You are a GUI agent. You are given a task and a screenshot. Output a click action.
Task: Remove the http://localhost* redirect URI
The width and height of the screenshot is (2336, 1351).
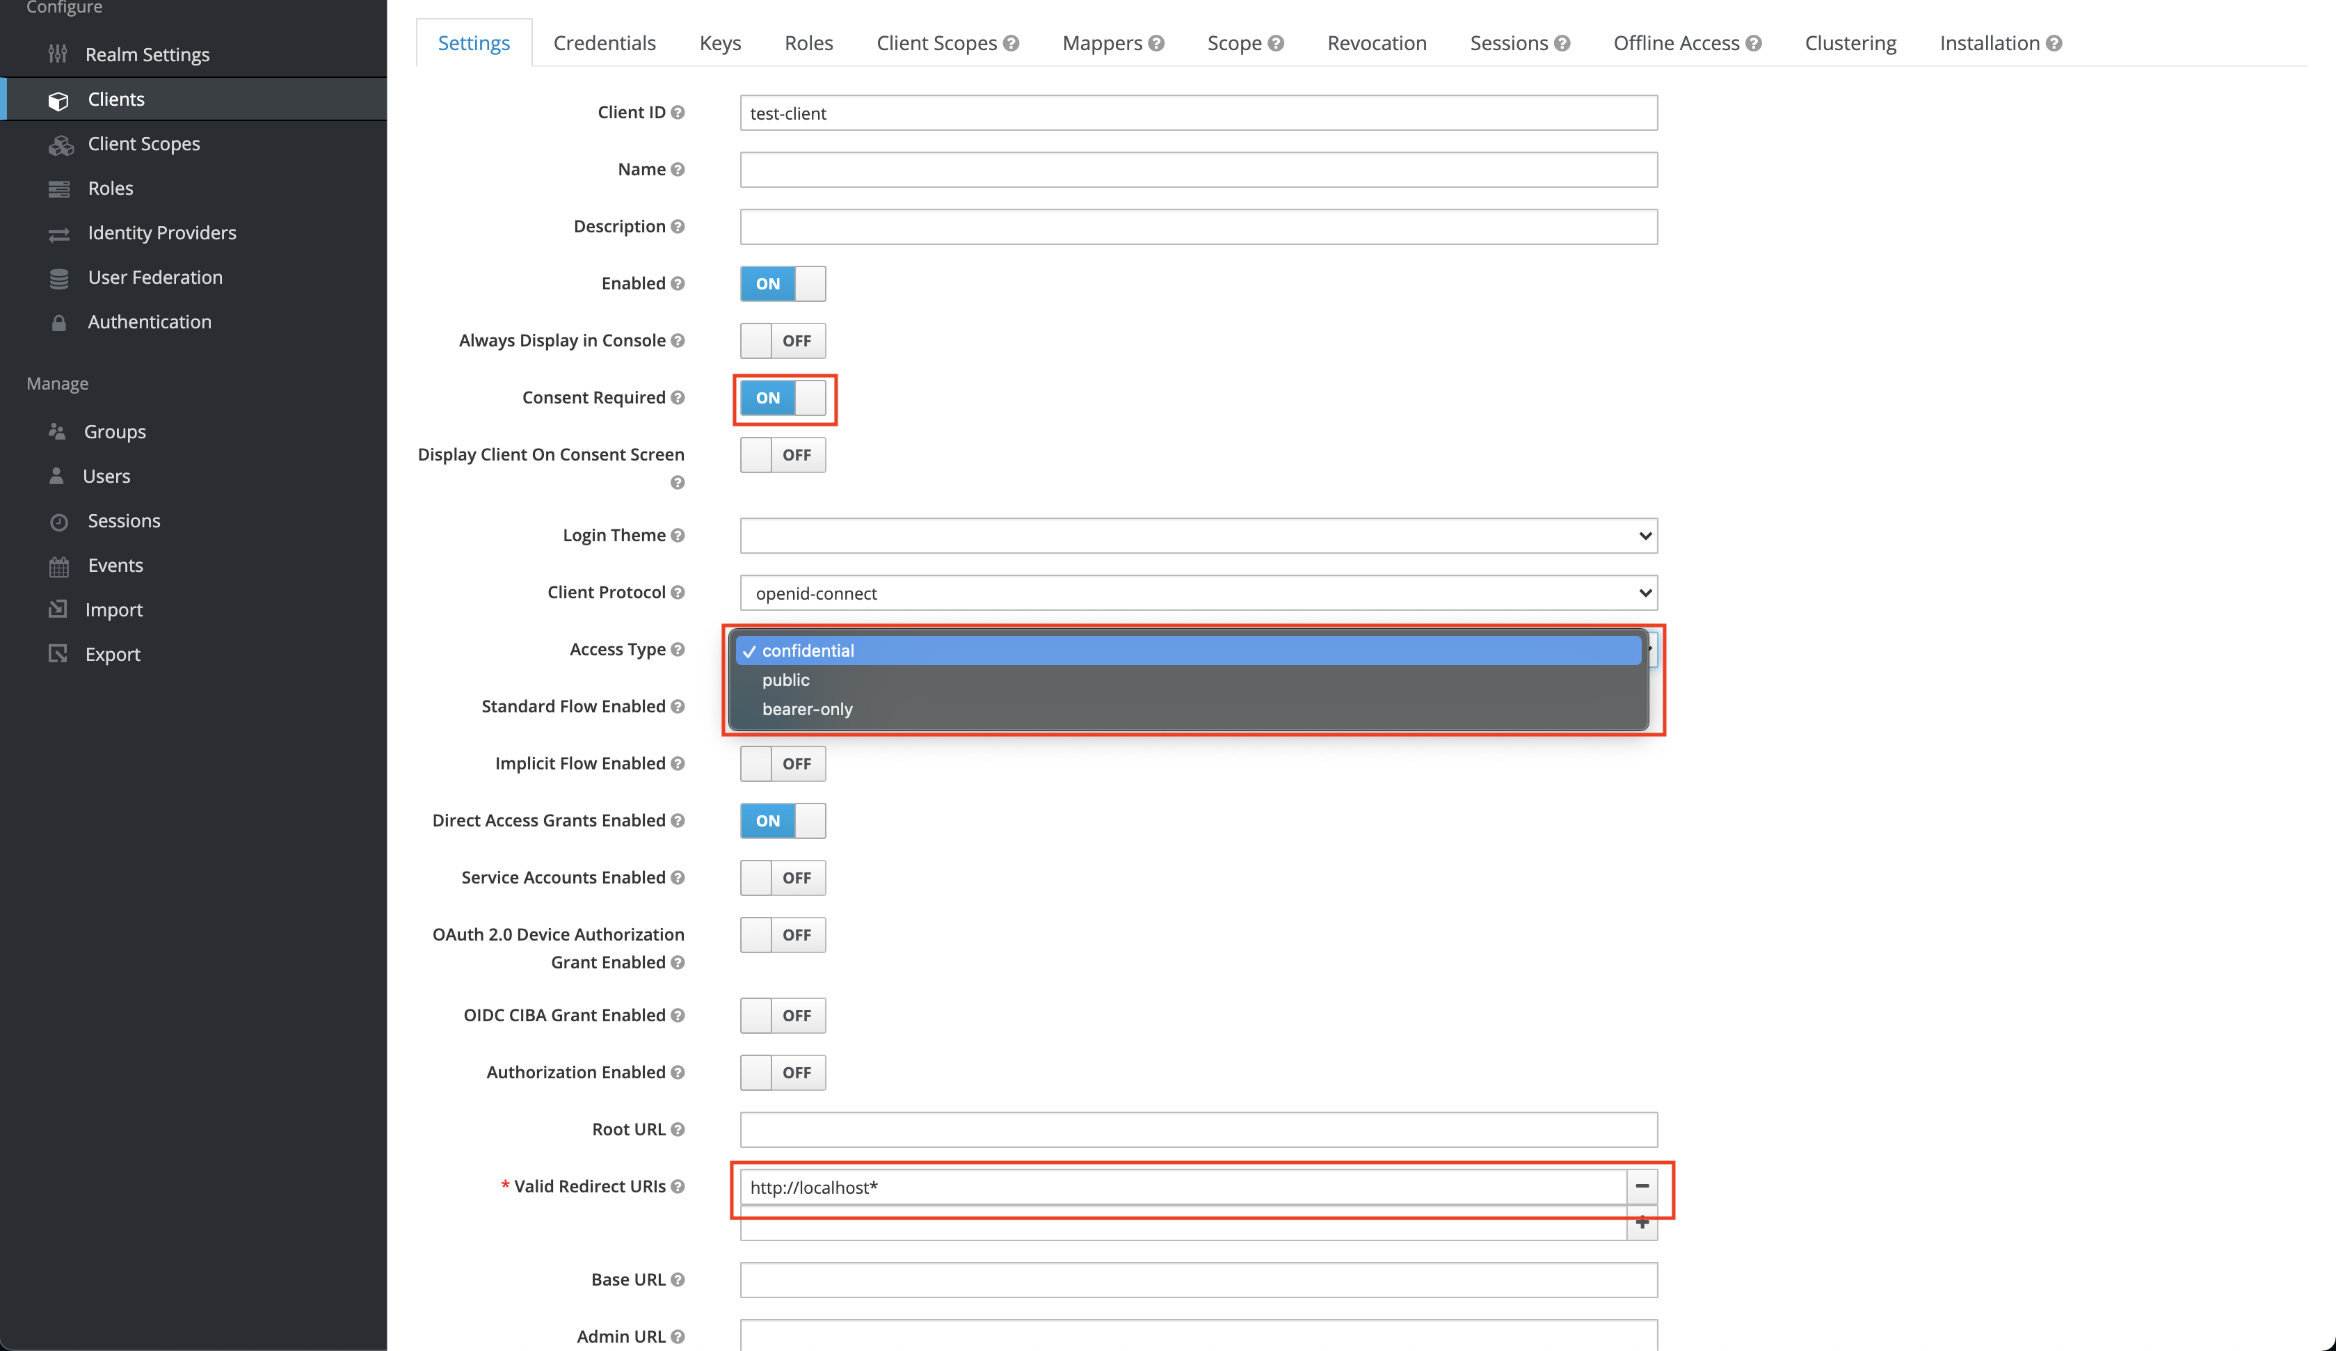tap(1642, 1187)
